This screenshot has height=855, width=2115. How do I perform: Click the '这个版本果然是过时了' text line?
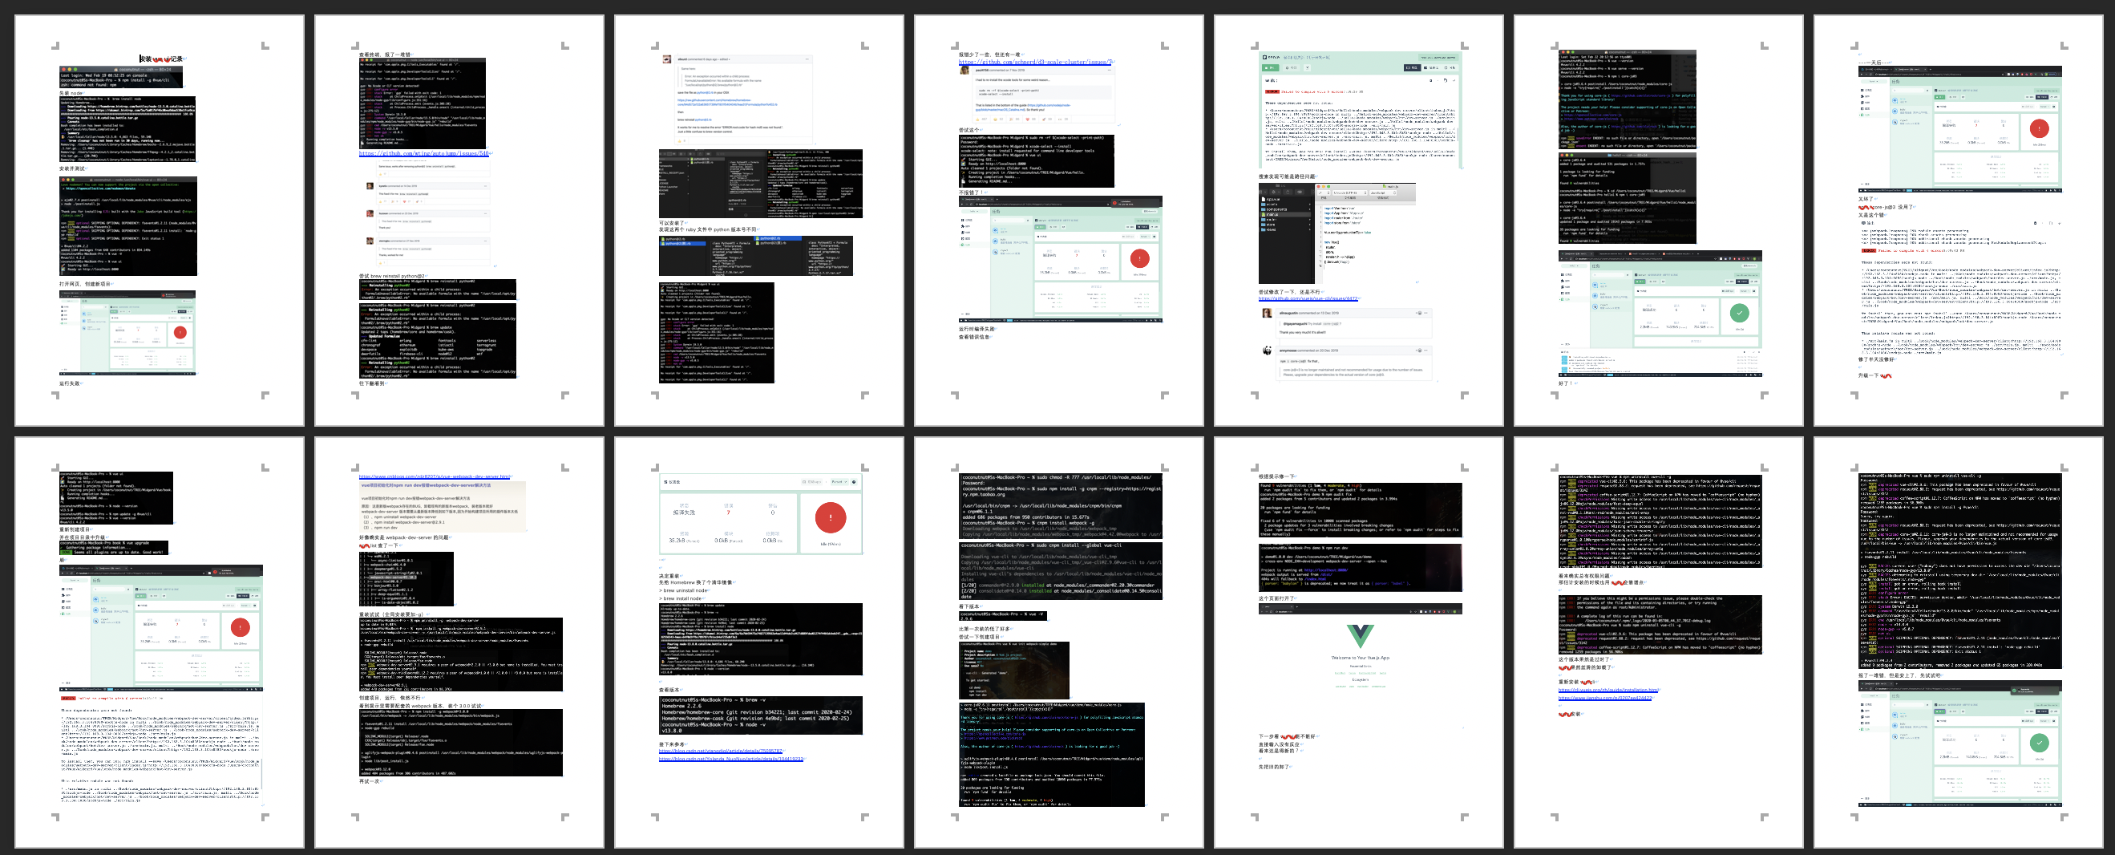tap(1583, 659)
